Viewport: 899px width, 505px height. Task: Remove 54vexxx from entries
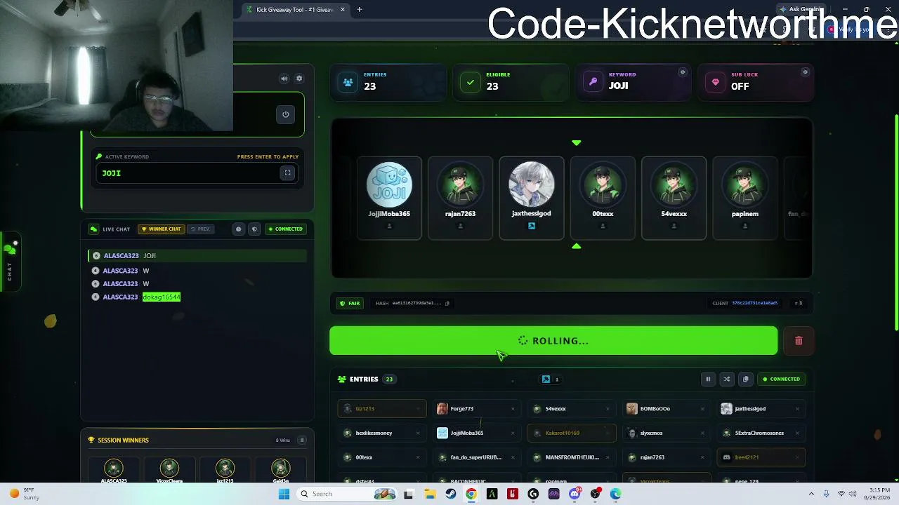(608, 409)
